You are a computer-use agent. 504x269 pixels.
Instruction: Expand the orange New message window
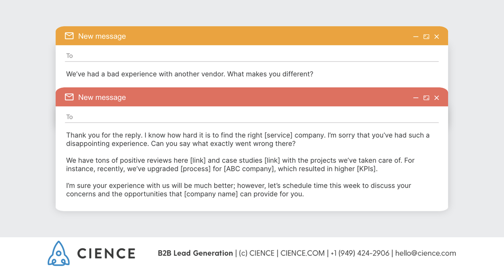tap(426, 37)
